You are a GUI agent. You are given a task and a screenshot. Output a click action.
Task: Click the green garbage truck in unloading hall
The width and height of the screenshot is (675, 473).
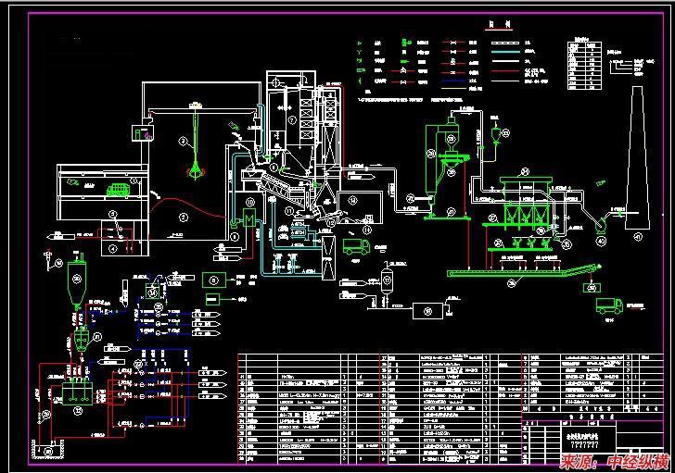tap(118, 190)
